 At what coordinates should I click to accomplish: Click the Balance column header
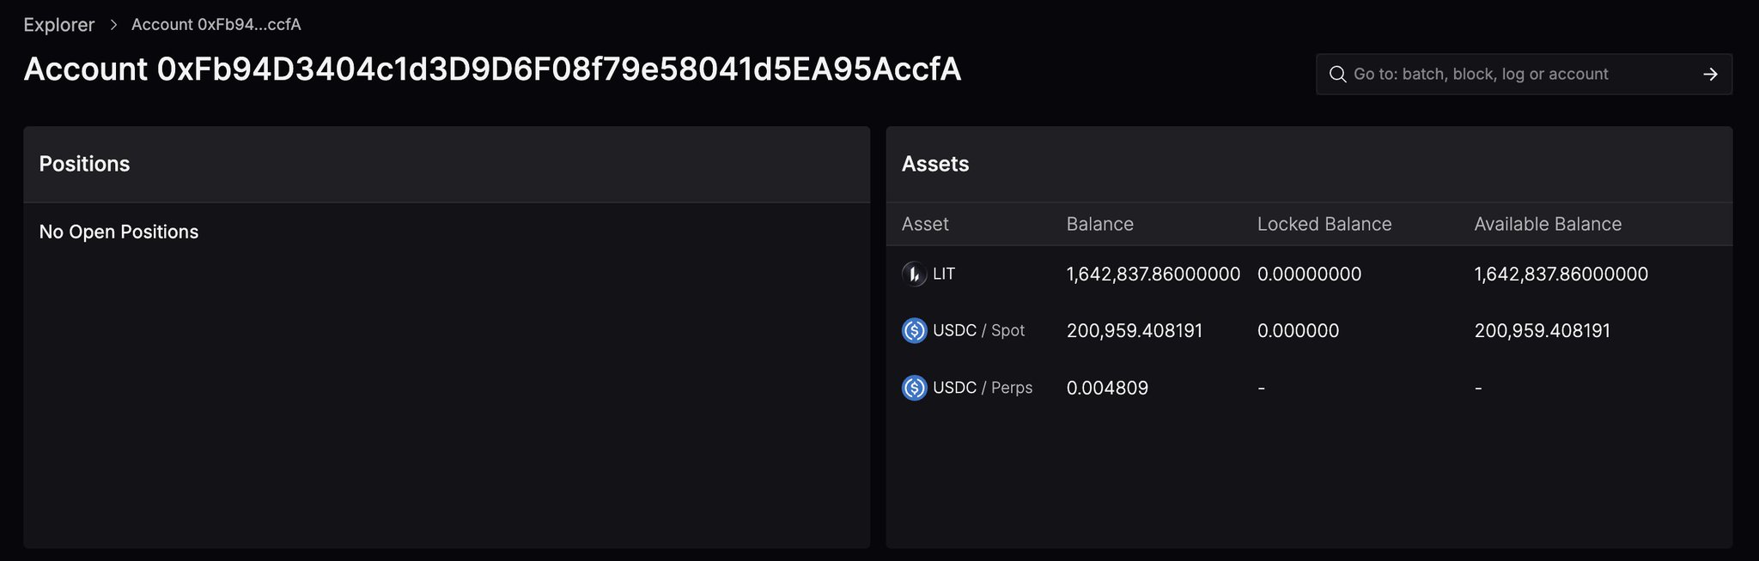pyautogui.click(x=1099, y=224)
